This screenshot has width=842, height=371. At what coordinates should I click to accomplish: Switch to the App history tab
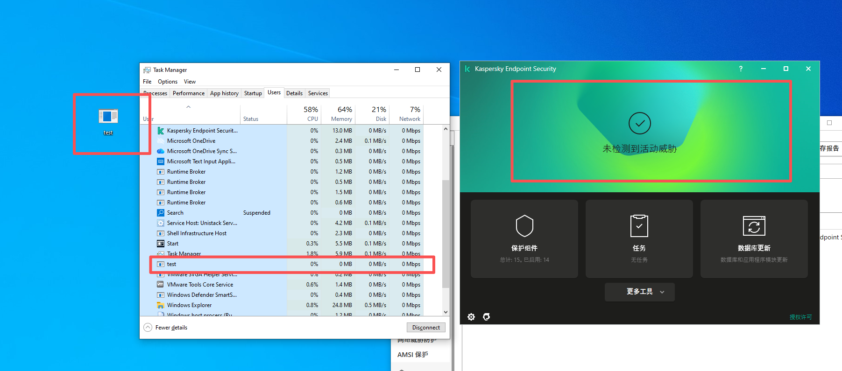pyautogui.click(x=224, y=93)
